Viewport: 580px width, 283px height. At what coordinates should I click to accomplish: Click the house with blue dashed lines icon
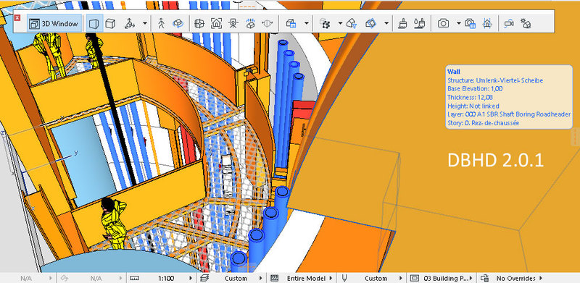tap(487, 24)
